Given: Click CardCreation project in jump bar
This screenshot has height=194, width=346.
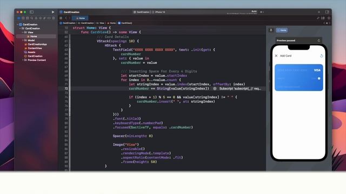Looking at the screenshot, I should point(68,23).
